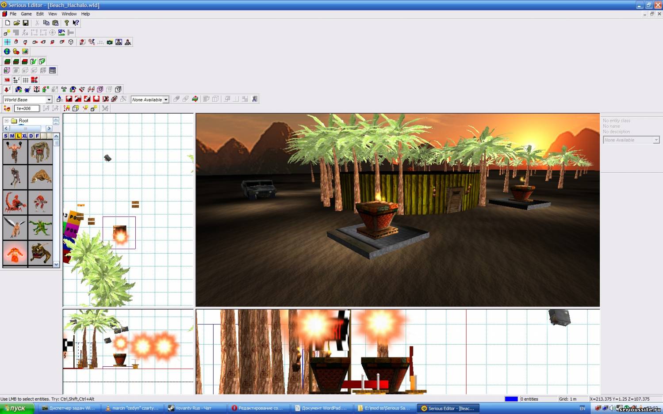663x414 pixels.
Task: Click the blue table window icon
Action: tap(53, 70)
